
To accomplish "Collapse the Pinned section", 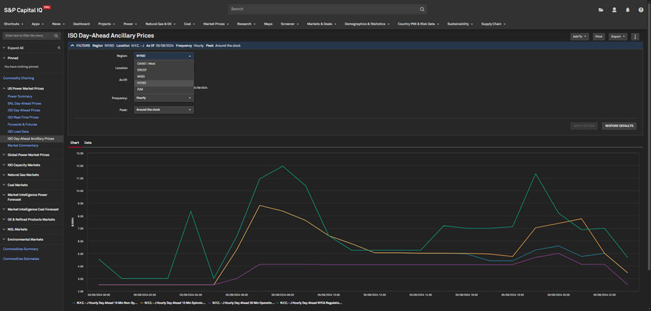I will [4, 58].
